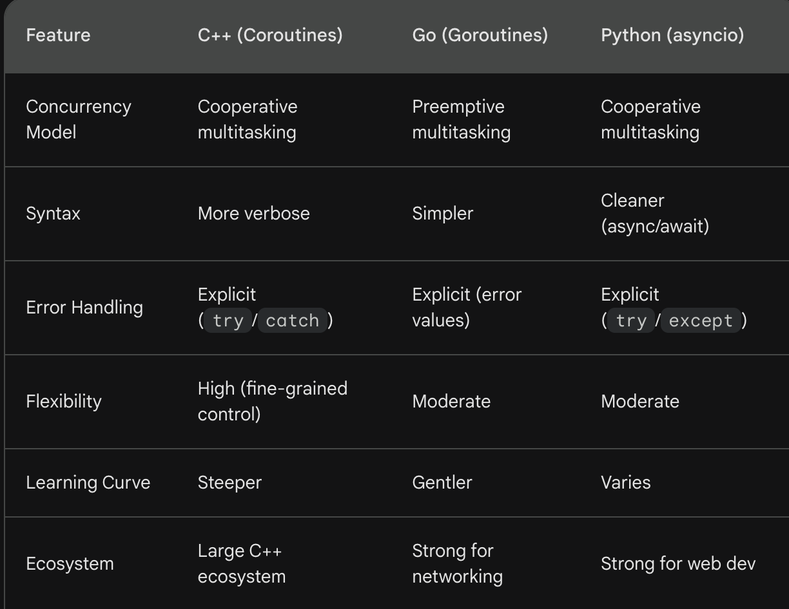Click the catch code snippet
The width and height of the screenshot is (789, 609).
click(x=293, y=321)
